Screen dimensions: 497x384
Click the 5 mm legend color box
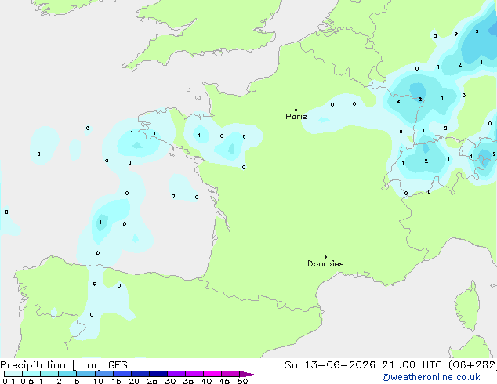(x=85, y=374)
